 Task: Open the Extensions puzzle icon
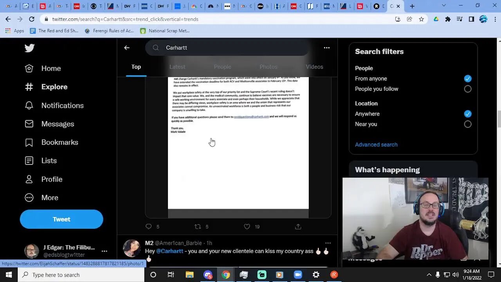448,19
